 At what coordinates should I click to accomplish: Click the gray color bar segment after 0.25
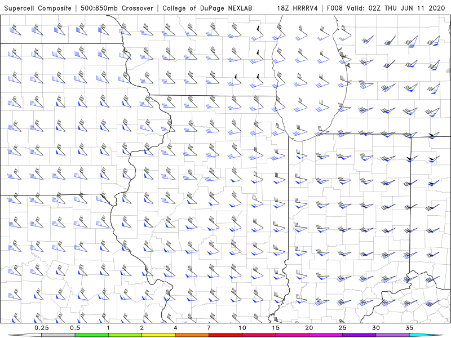point(58,335)
